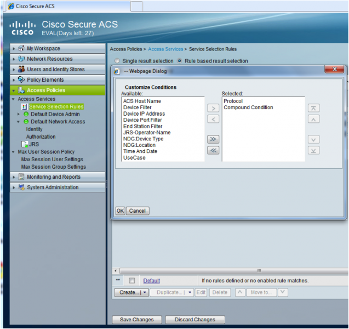Click the Internet Explorer icon in browser tab
349x329 pixels.
pyautogui.click(x=11, y=6)
